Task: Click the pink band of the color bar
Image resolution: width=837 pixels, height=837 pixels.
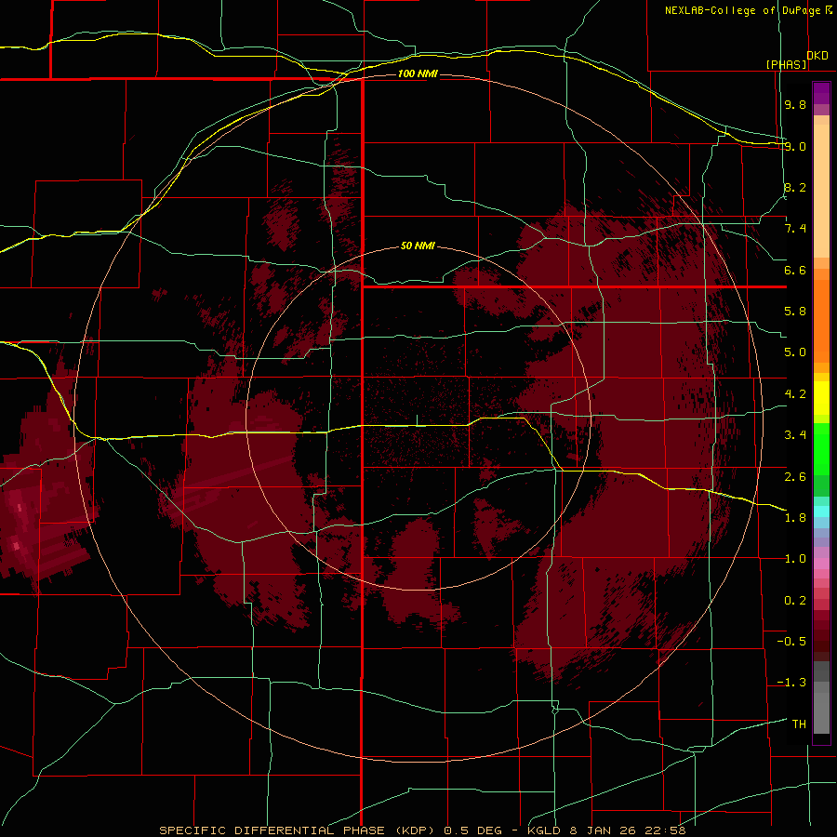Action: coord(821,564)
